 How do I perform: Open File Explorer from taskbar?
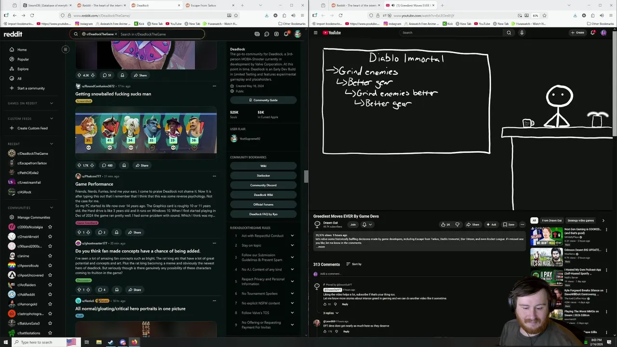click(99, 342)
